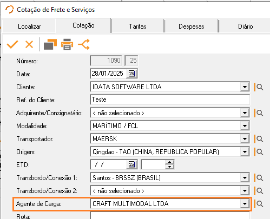Click the Número year field showing 25
270x219 pixels.
131,61
